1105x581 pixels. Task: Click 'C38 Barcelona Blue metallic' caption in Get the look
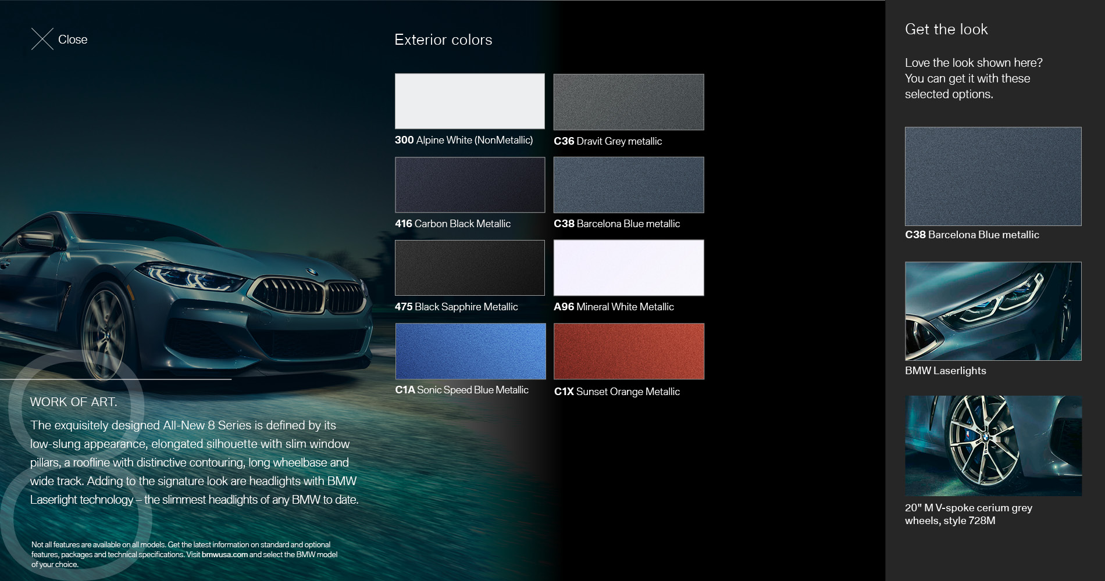[x=972, y=235]
